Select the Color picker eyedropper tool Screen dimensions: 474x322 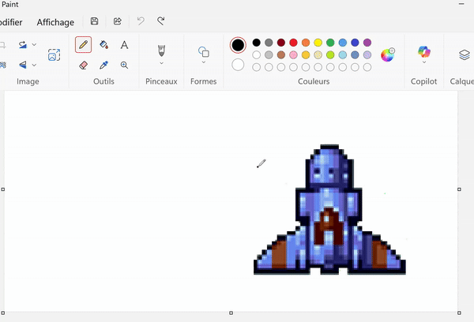(x=103, y=66)
